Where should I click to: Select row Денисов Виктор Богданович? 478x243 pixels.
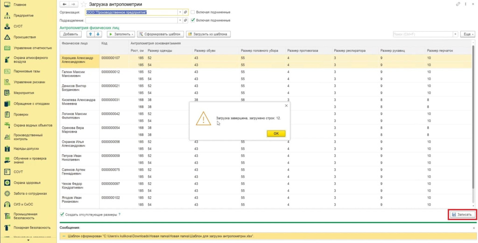tap(266, 90)
